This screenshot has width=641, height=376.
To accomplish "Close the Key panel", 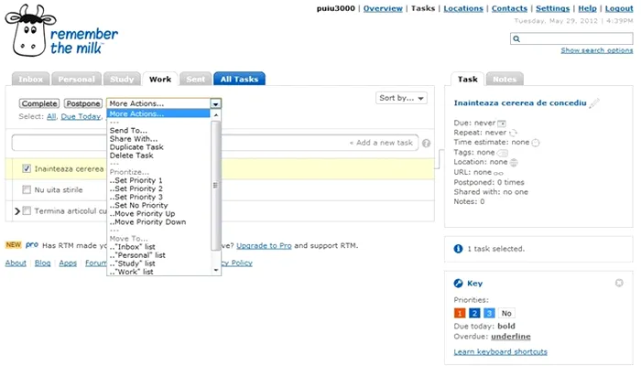I will pyautogui.click(x=619, y=283).
